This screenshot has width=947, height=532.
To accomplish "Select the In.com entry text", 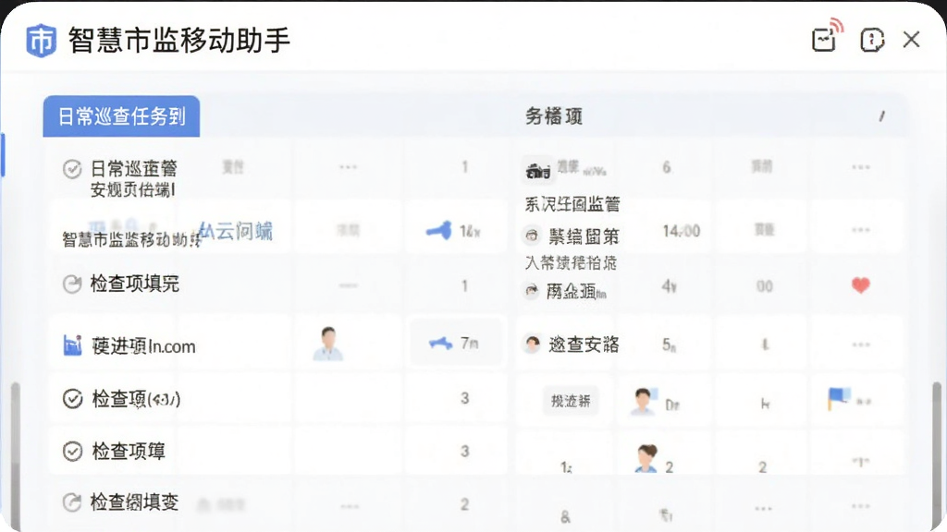I will pos(143,345).
